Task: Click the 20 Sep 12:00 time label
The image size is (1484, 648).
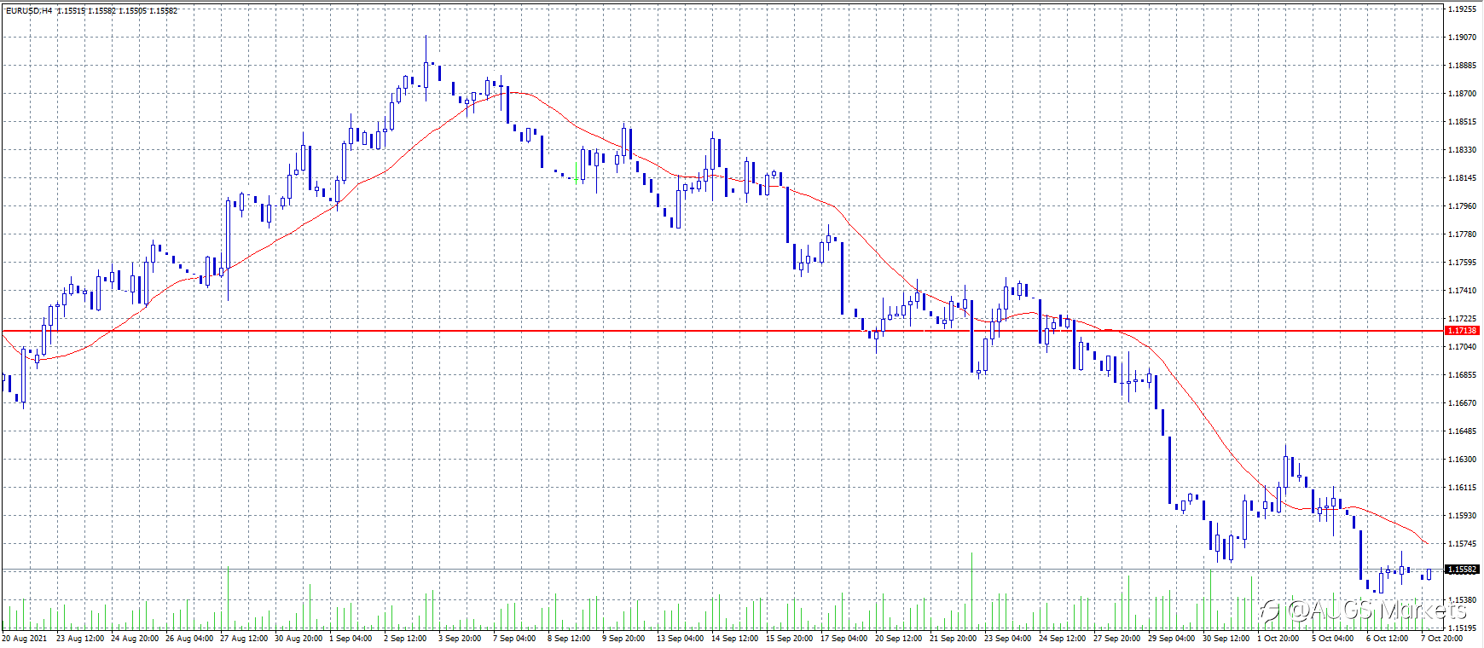Action: pyautogui.click(x=899, y=639)
